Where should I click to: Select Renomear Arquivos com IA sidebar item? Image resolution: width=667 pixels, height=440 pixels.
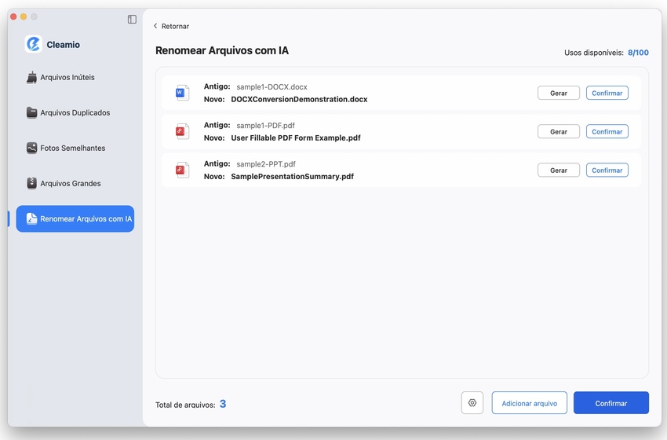tap(75, 219)
